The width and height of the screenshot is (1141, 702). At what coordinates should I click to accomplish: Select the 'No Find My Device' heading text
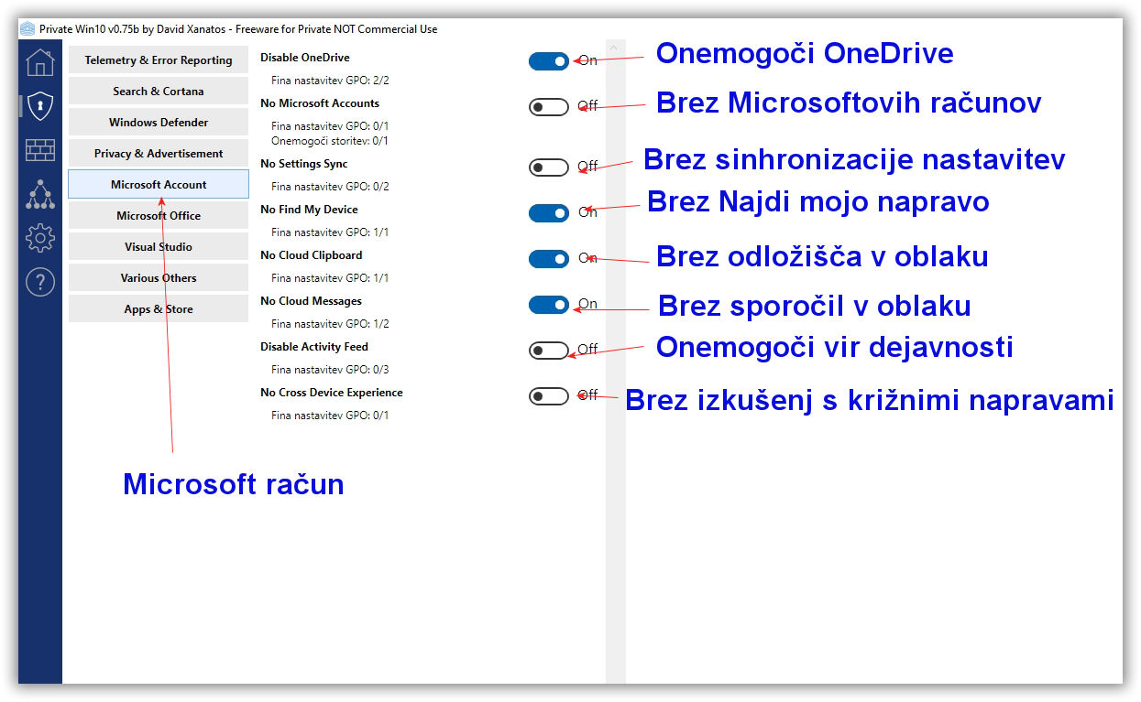click(x=309, y=210)
